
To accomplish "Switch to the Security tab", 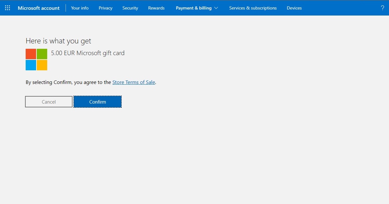I will (130, 8).
